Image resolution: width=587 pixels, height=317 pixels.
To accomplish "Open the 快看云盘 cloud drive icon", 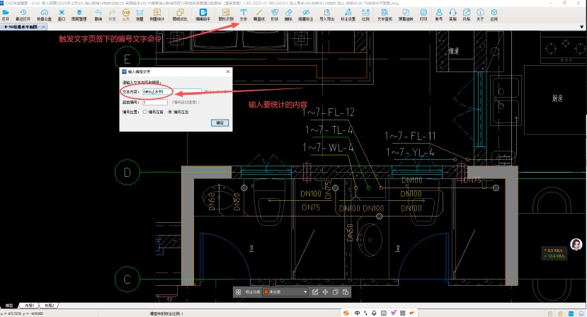I will (44, 15).
